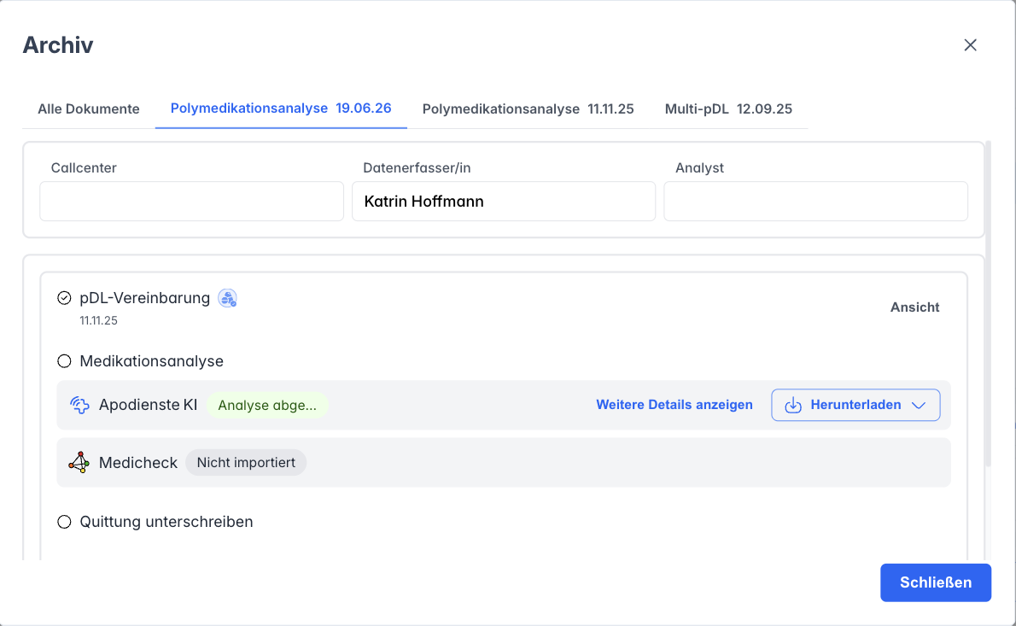Click the Apodienste KI label text
Image resolution: width=1016 pixels, height=626 pixels.
[x=148, y=405]
